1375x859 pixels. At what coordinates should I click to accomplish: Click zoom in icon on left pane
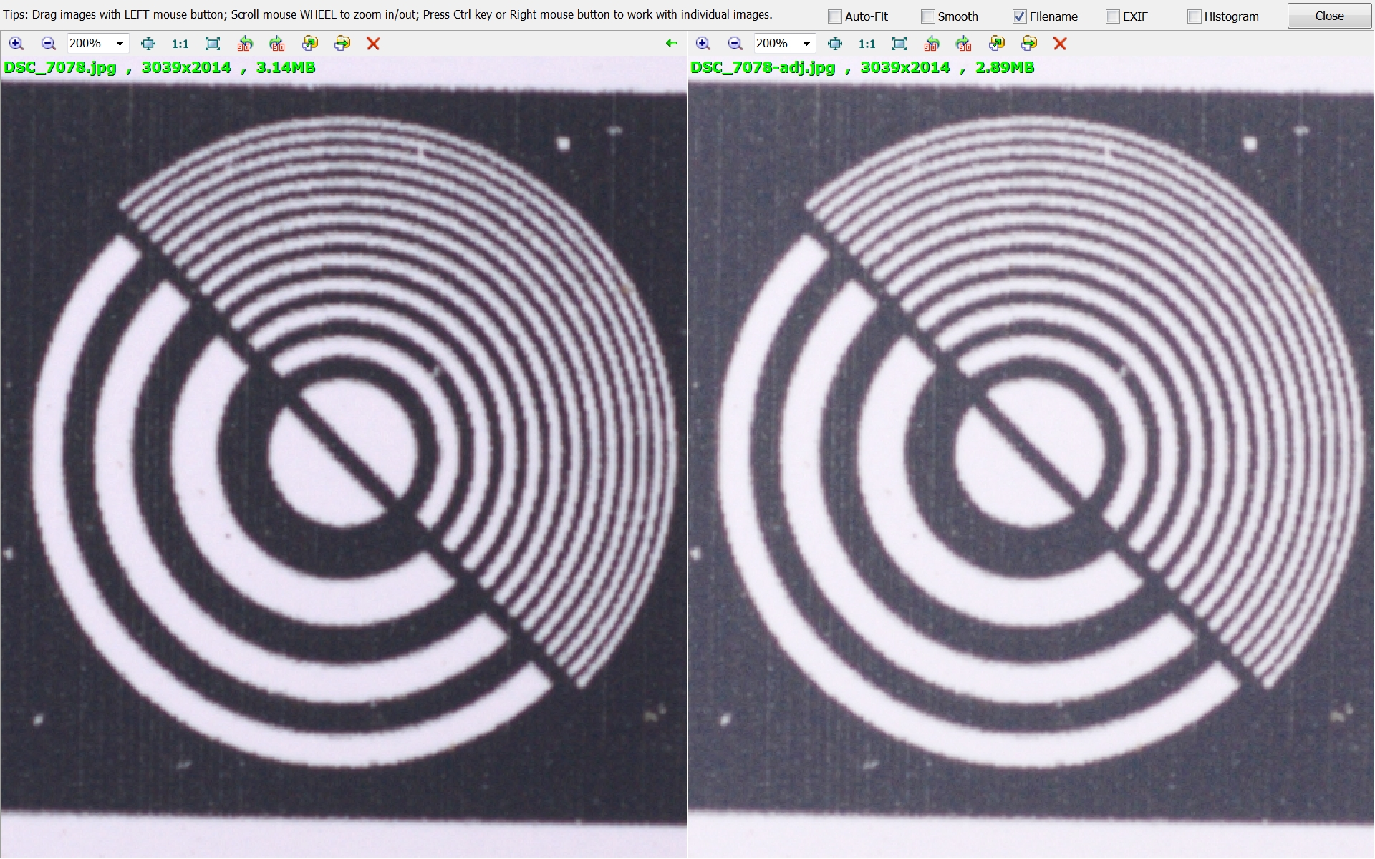(x=16, y=44)
